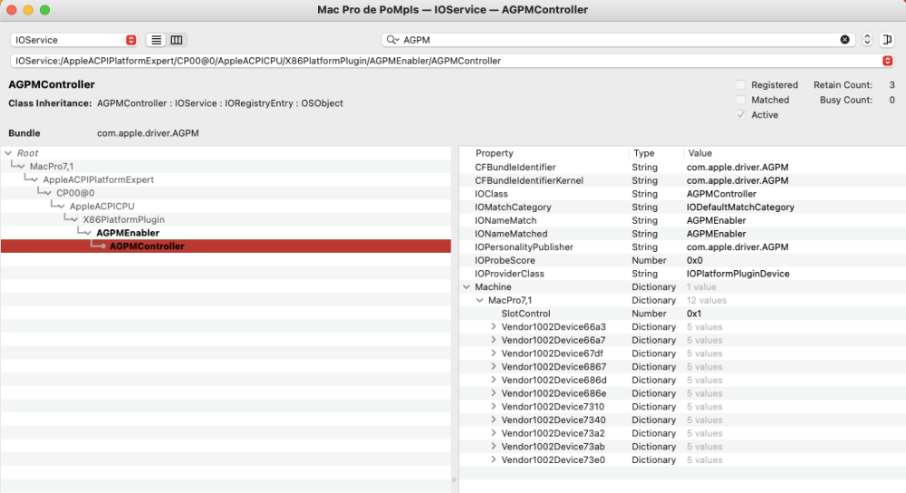
Task: Toggle the Registered checkbox
Action: (x=741, y=85)
